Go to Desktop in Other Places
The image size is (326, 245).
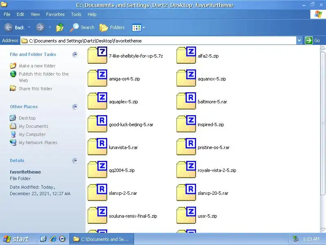27,118
